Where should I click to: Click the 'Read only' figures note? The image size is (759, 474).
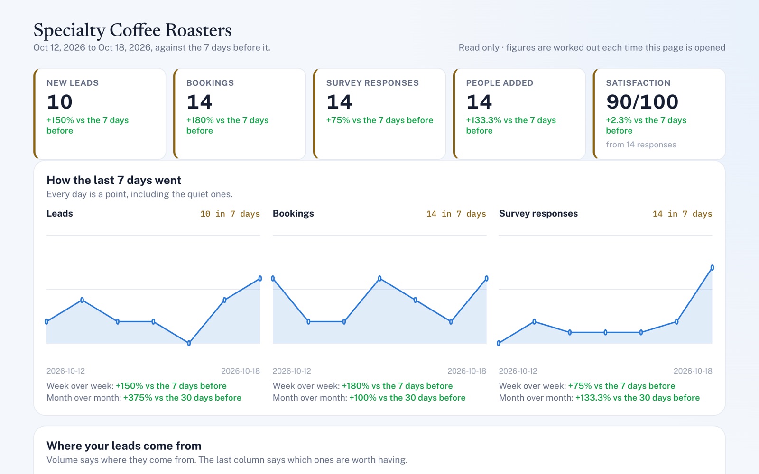[x=592, y=47]
